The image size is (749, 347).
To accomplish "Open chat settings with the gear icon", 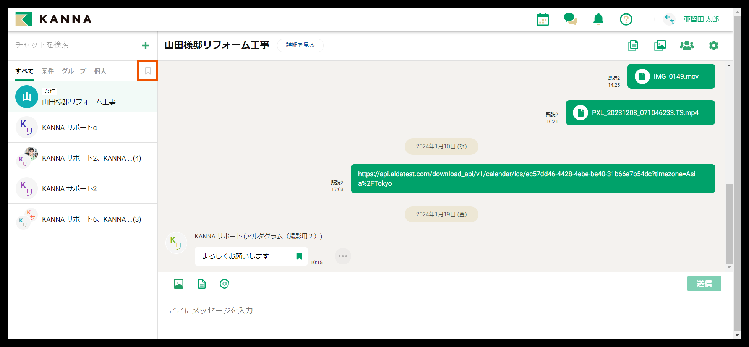I will [713, 45].
